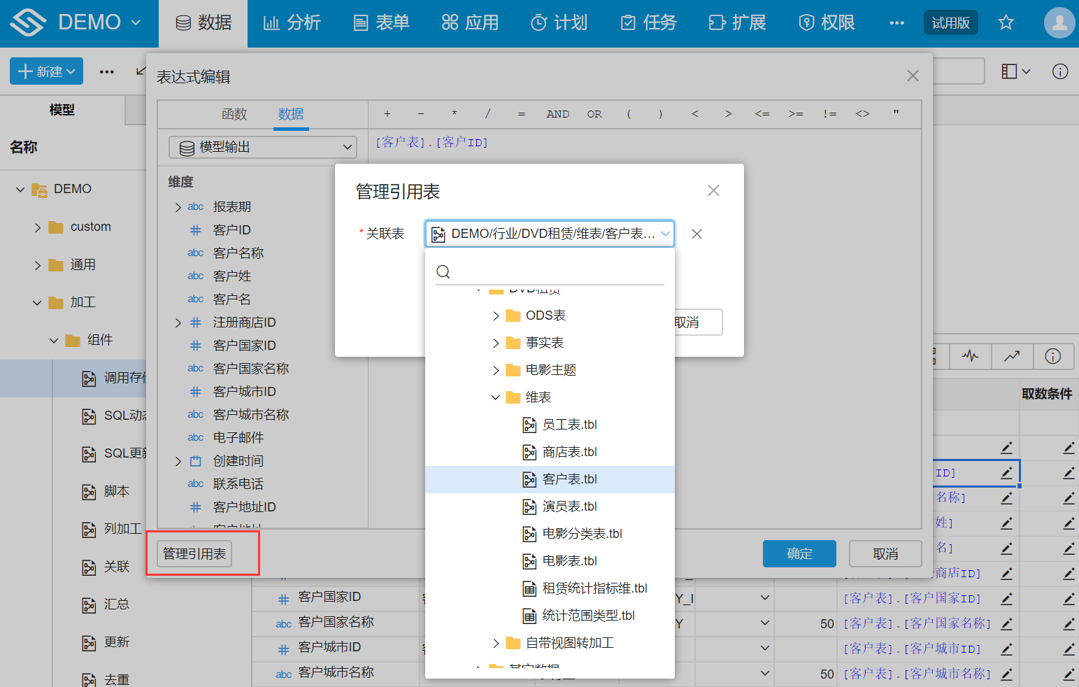Click the 确定 confirm button

799,553
